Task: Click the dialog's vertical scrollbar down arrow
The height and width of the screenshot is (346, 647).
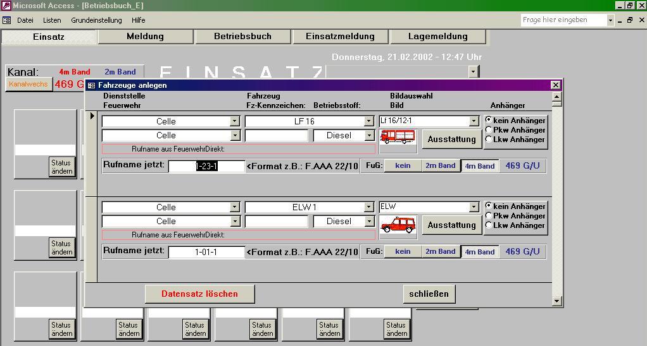Action: (557, 301)
